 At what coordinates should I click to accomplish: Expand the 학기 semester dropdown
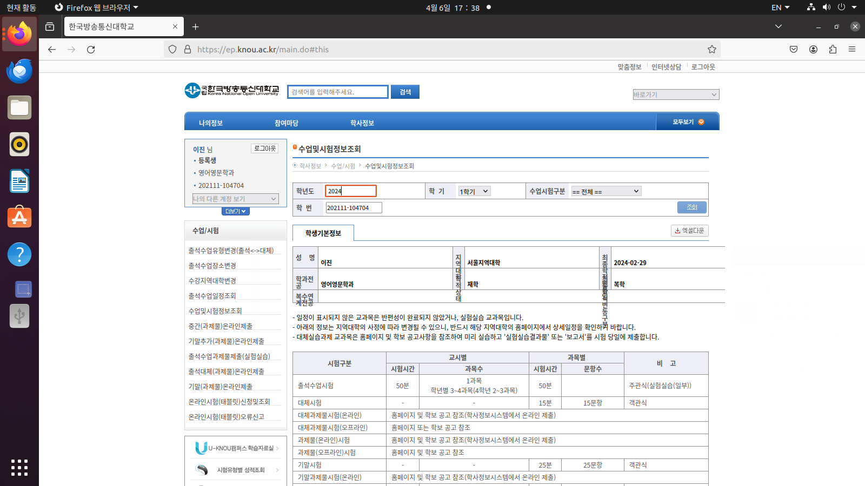point(474,191)
